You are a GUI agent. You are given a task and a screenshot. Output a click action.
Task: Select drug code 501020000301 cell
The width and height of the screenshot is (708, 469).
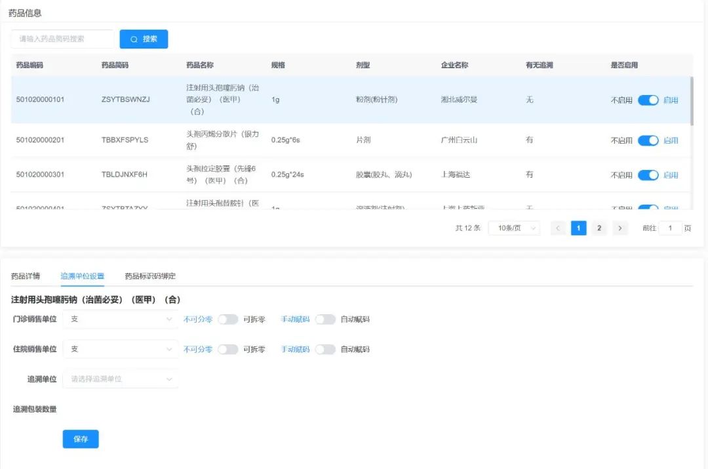coord(40,174)
